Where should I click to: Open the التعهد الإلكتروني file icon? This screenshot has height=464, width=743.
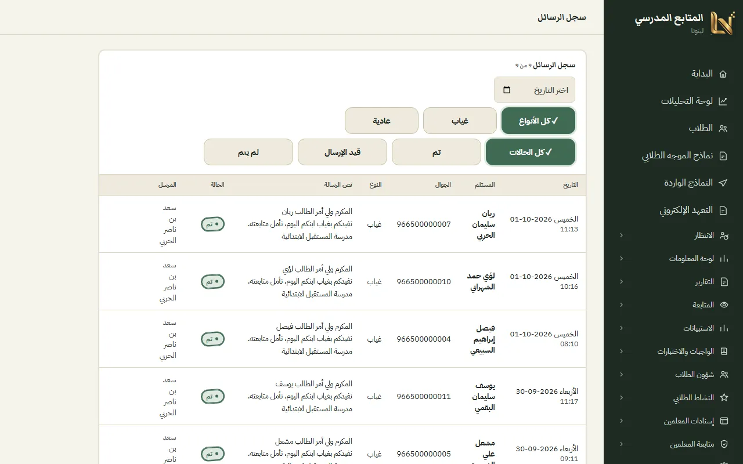point(723,210)
